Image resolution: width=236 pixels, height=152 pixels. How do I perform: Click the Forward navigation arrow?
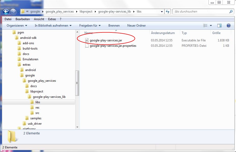point(13,11)
